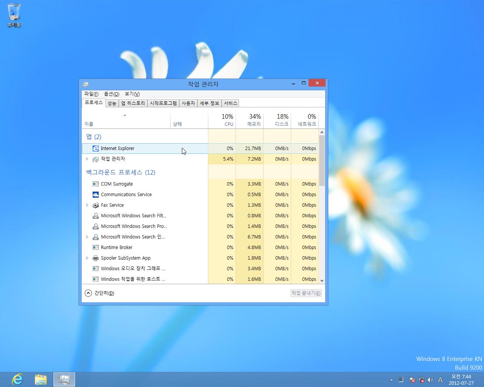Expand the 작업 관리자 process row

coord(87,159)
